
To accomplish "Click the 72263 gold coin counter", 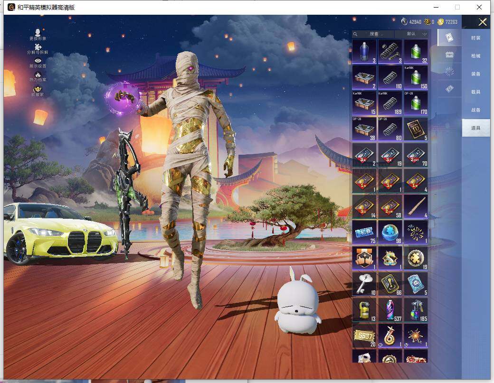I will [x=447, y=22].
